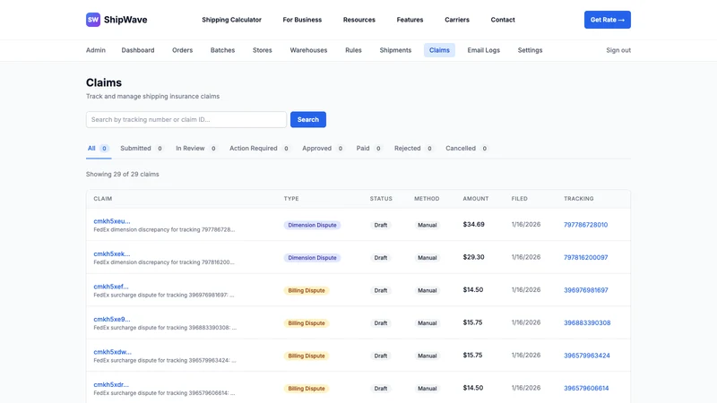Go to the Orders tab

[x=183, y=50]
